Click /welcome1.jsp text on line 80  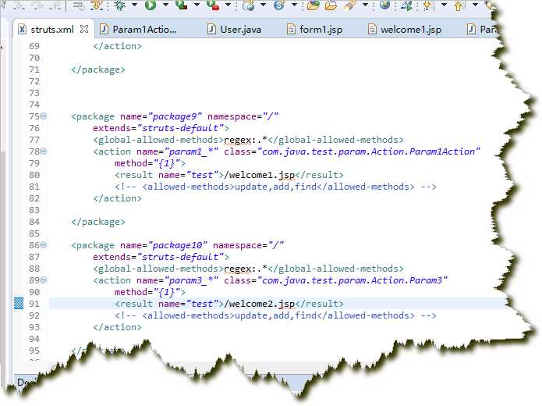pyautogui.click(x=260, y=175)
